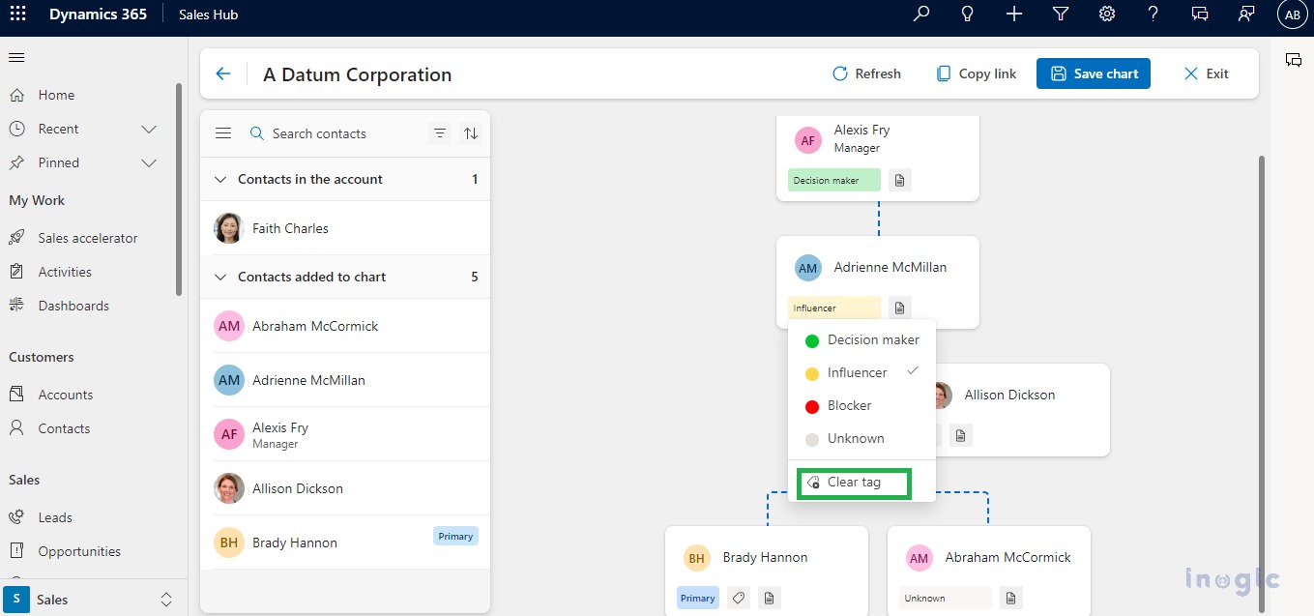Select Abraham McCormick in contacts list
This screenshot has height=616, width=1314.
[x=345, y=326]
